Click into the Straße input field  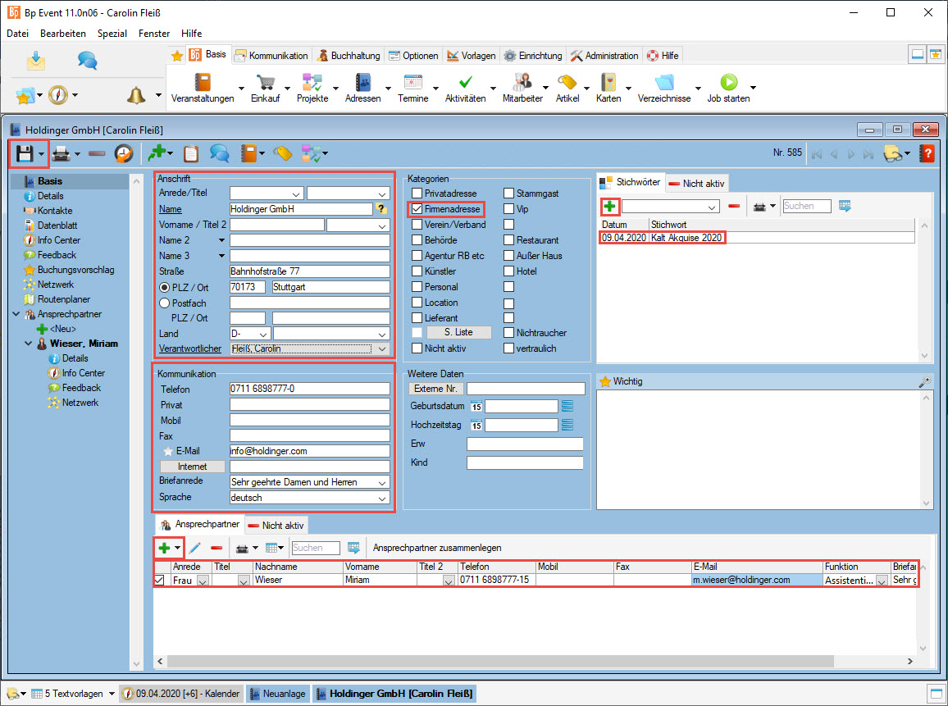pyautogui.click(x=309, y=271)
